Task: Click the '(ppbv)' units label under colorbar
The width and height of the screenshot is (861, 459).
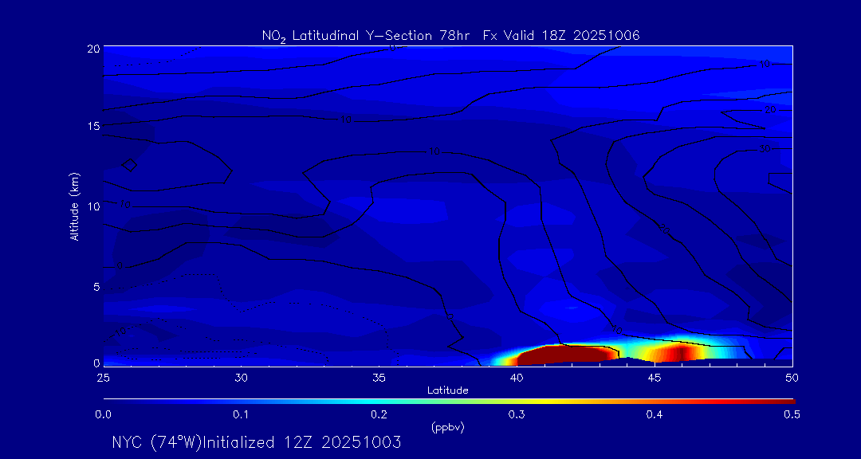Action: click(x=447, y=427)
